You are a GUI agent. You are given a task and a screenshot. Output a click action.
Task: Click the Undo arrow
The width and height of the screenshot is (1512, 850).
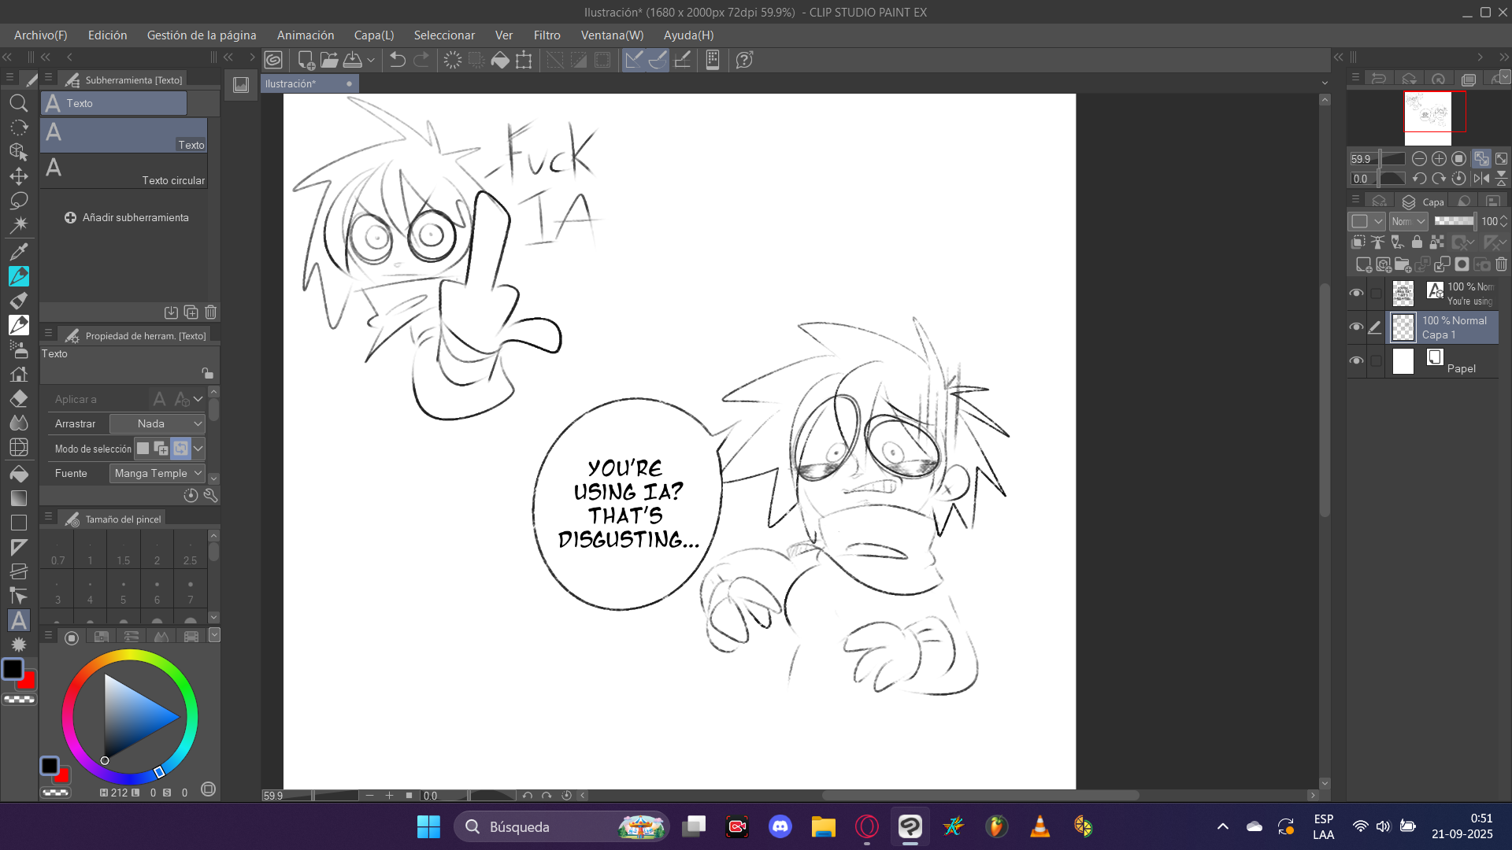tap(398, 60)
